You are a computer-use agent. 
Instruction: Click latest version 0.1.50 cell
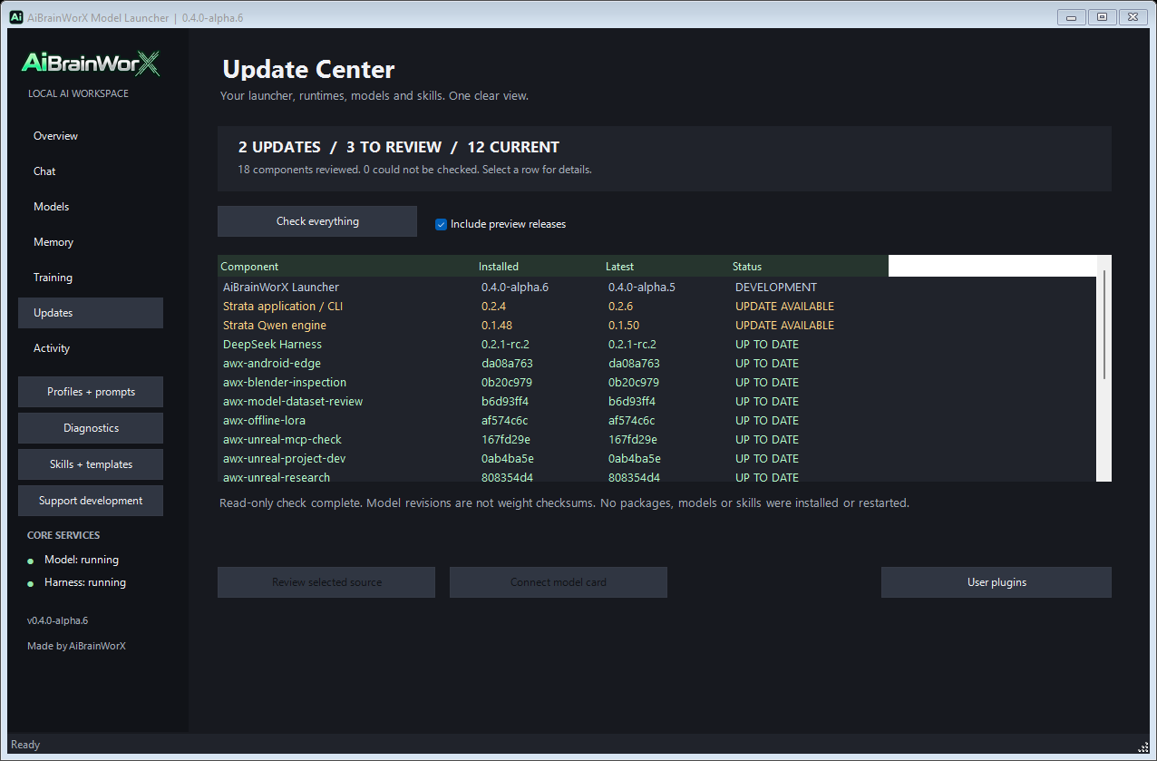click(x=624, y=326)
